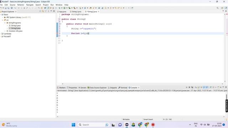
Task: Click Display Selected Console icon
Action: [x=213, y=87]
